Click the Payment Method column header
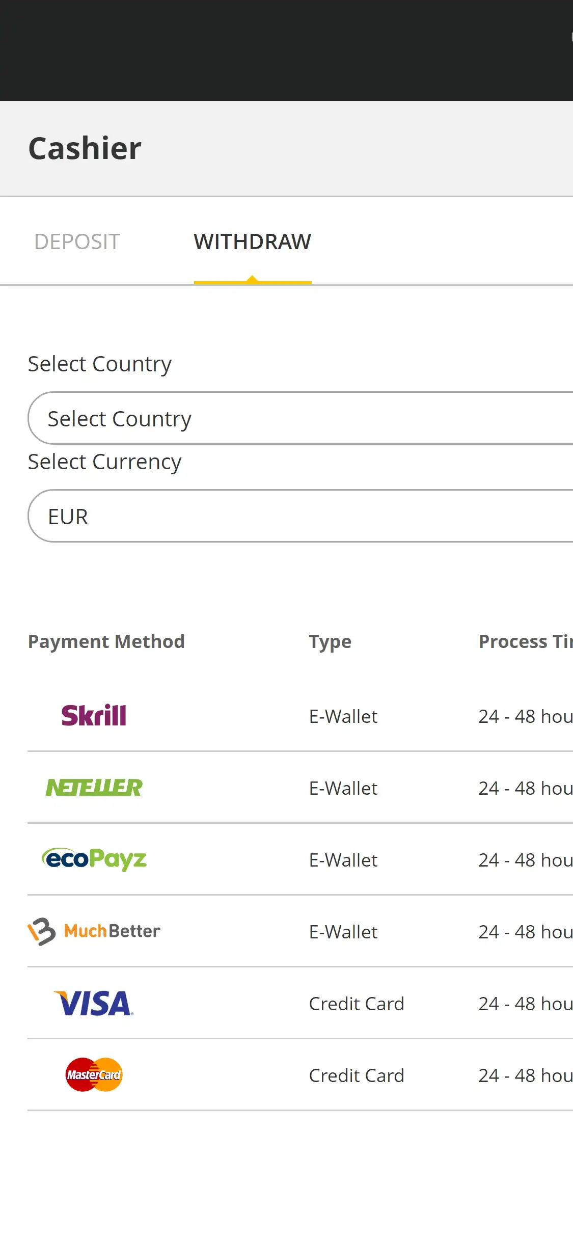The image size is (573, 1241). [106, 641]
